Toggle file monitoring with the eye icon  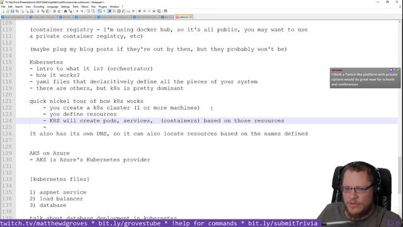133,11
